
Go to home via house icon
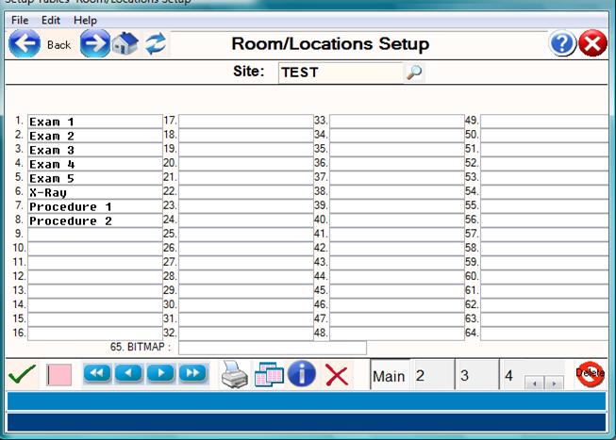click(x=125, y=44)
